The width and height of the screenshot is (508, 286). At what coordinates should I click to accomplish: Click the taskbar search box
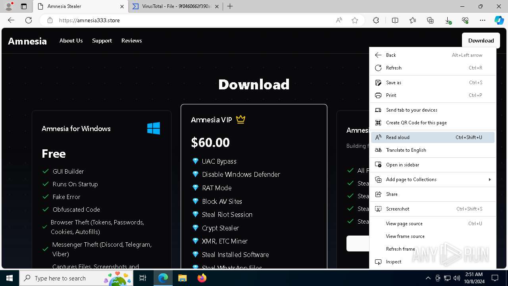point(77,278)
